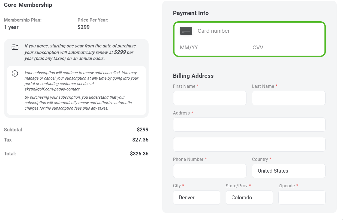The height and width of the screenshot is (220, 343).
Task: Click the circled info icon
Action: (15, 73)
